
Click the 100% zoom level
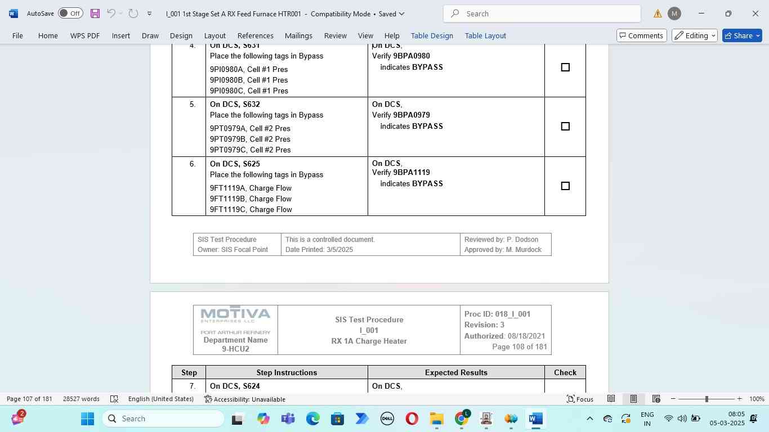pos(757,399)
